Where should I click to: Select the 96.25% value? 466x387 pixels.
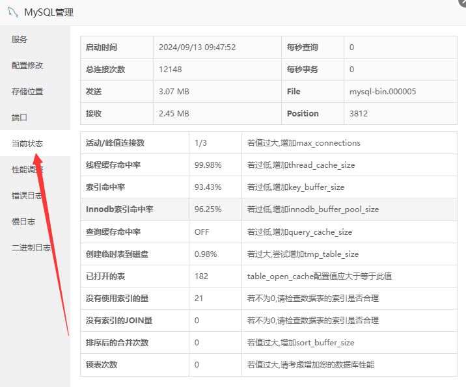208,209
